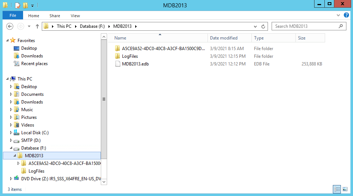This screenshot has height=196, width=353.
Task: Click New Folder icon in title bar
Action: (x=25, y=5)
